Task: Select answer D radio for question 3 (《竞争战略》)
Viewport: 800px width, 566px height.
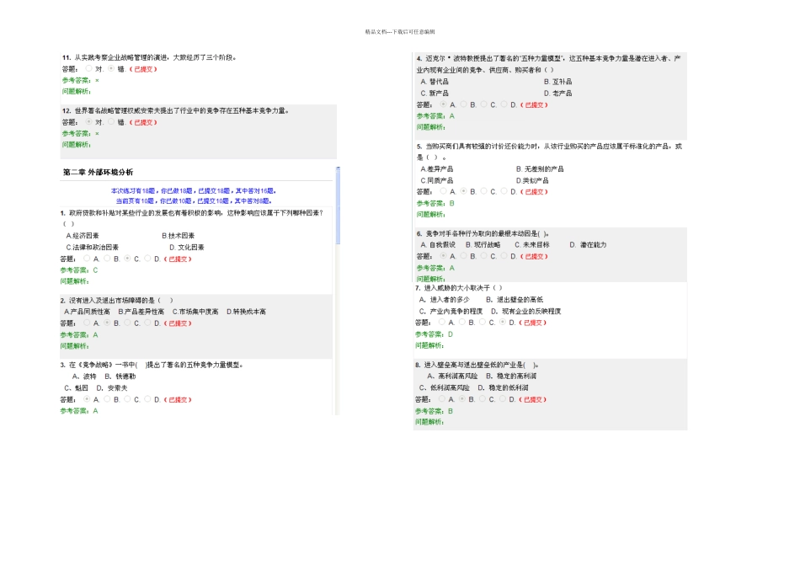Action: (x=147, y=399)
